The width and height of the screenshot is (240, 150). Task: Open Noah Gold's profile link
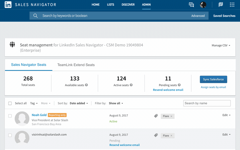(39, 115)
